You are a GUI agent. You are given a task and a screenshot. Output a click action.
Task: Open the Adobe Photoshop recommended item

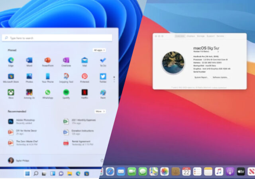pyautogui.click(x=25, y=121)
